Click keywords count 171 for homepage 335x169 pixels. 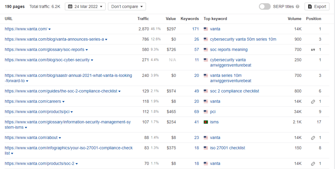[x=196, y=29]
